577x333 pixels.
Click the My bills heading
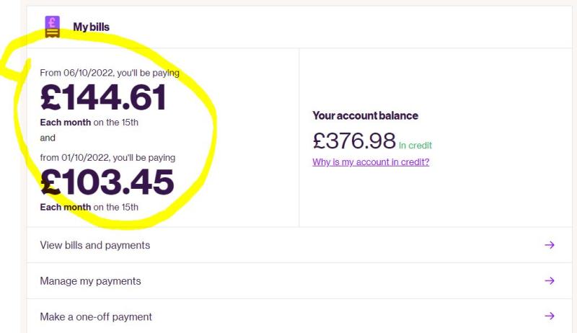pyautogui.click(x=92, y=27)
